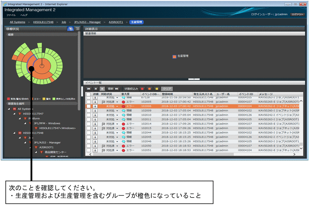Check the checkbox for event 102005
Viewport: 310px width, 205px height.
click(88, 102)
